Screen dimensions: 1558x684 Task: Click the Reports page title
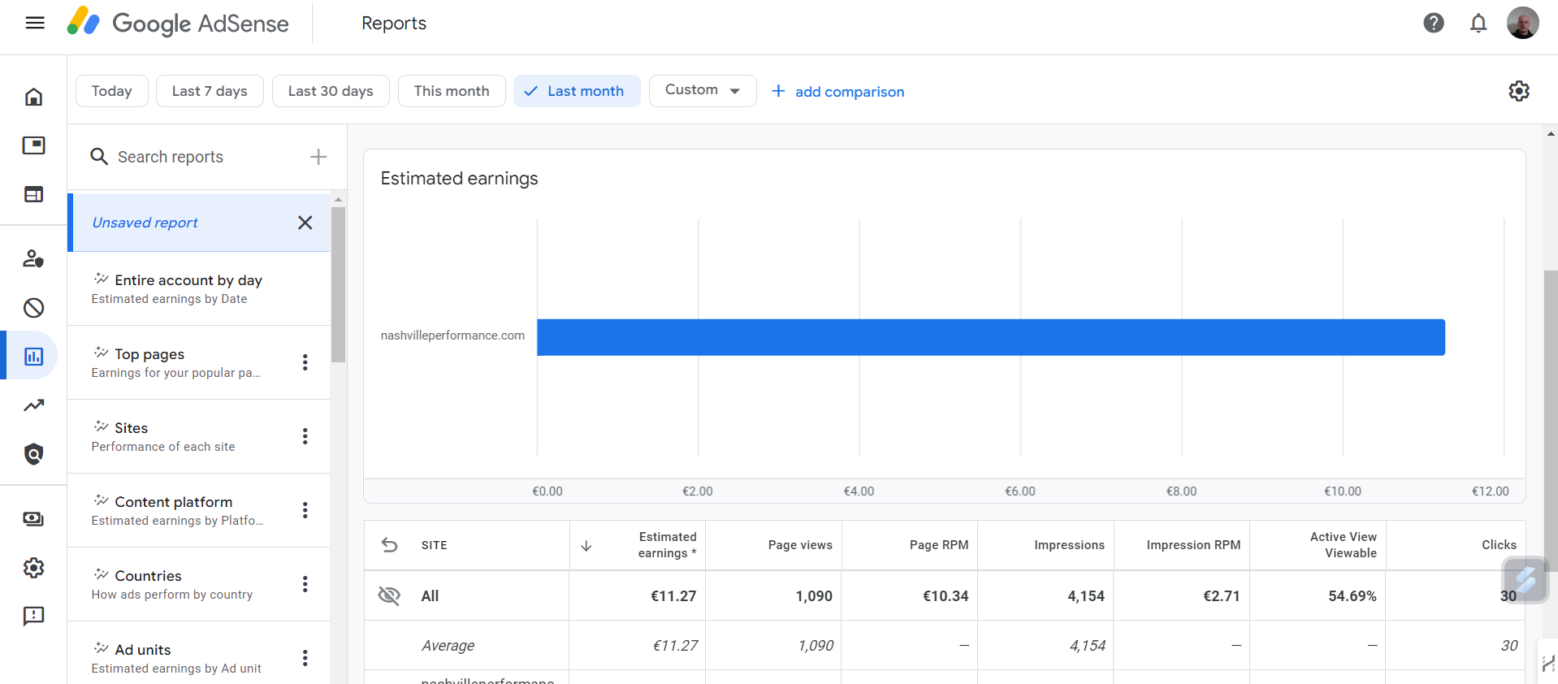(x=394, y=24)
